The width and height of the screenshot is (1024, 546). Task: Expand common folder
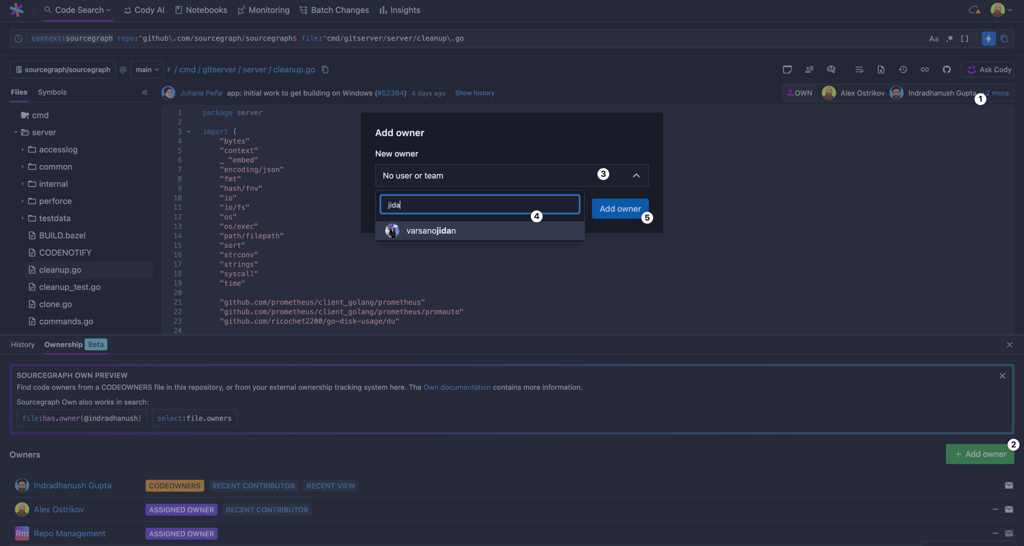tap(23, 167)
